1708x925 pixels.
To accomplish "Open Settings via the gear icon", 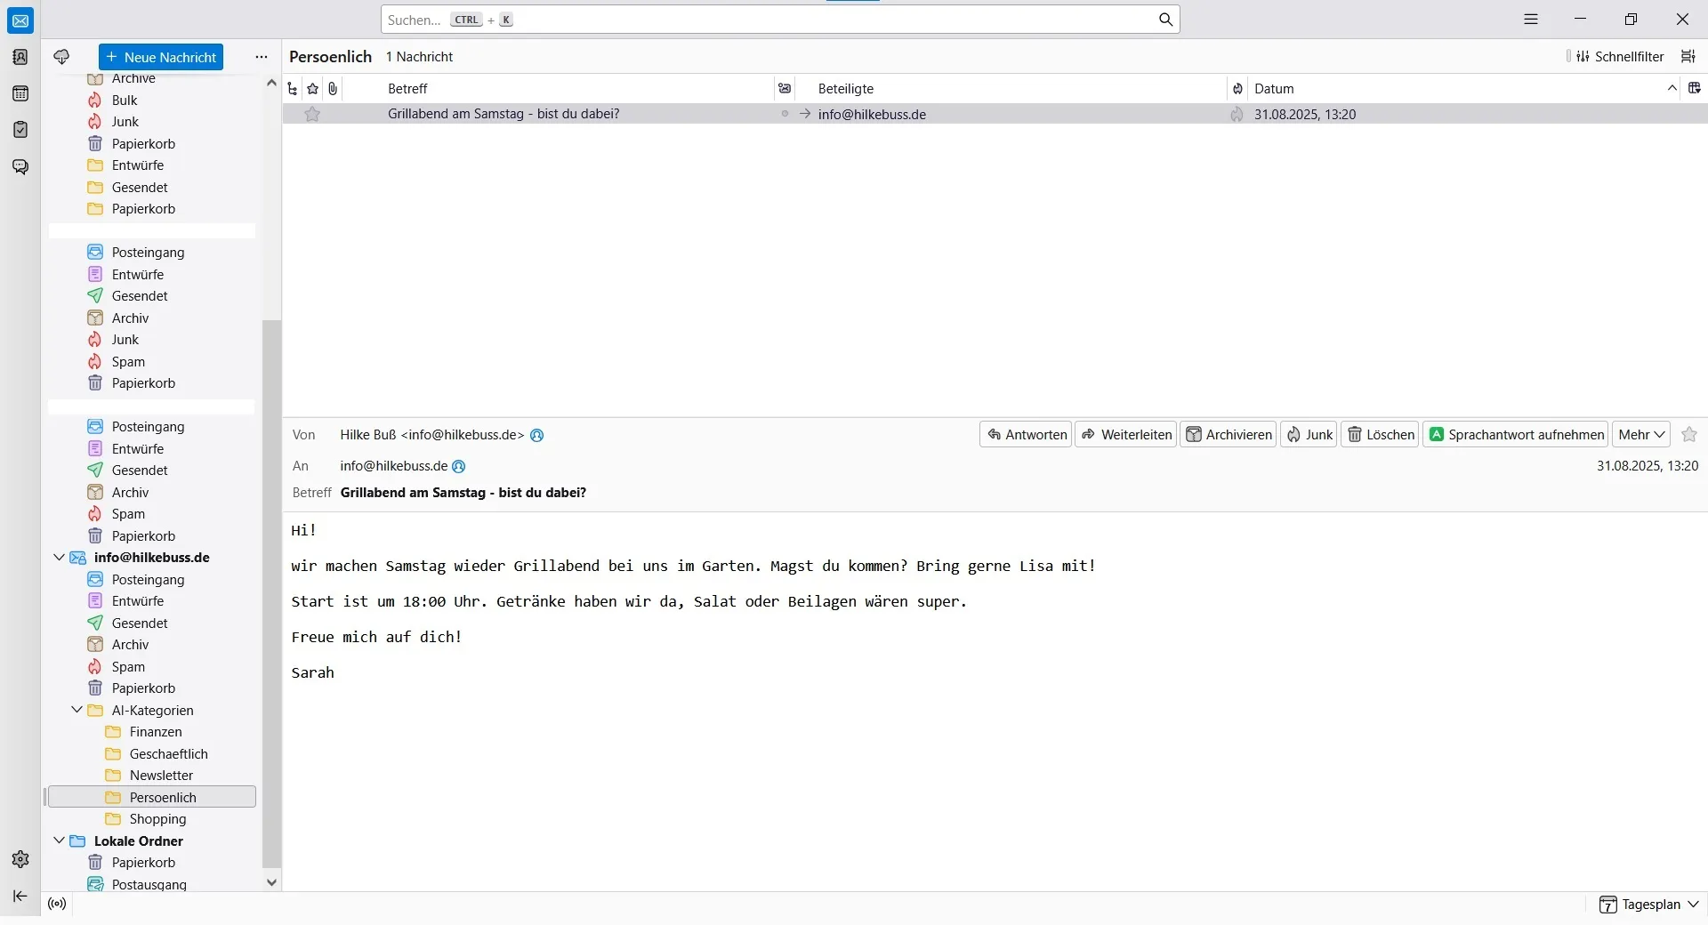I will [x=20, y=859].
